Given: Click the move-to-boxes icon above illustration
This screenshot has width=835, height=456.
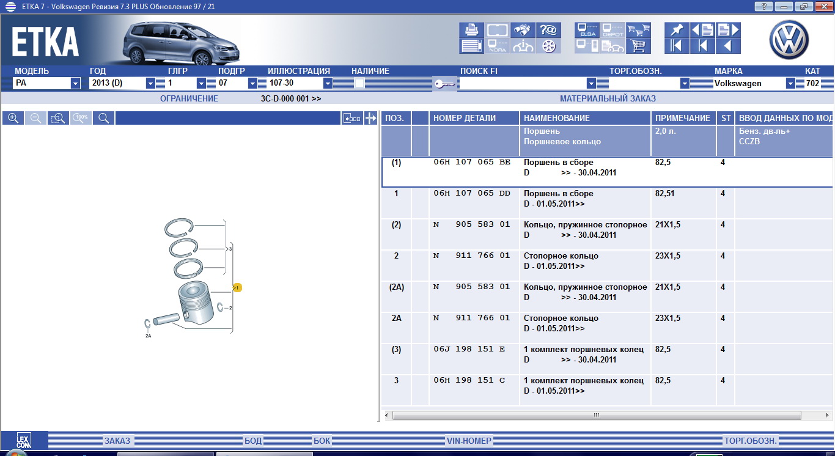Looking at the screenshot, I should pos(352,118).
